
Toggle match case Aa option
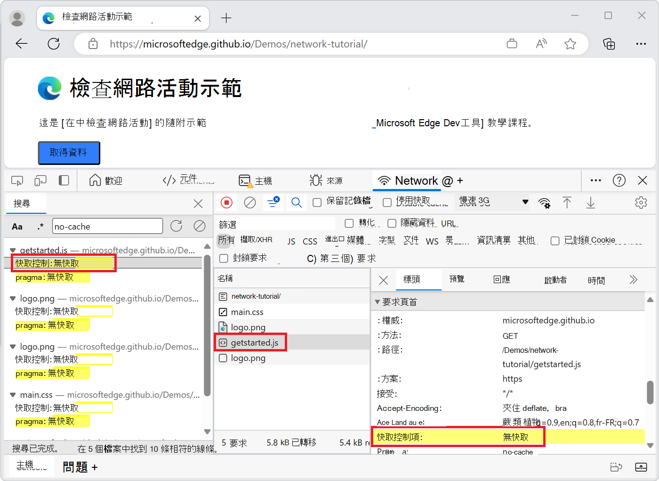pos(17,227)
